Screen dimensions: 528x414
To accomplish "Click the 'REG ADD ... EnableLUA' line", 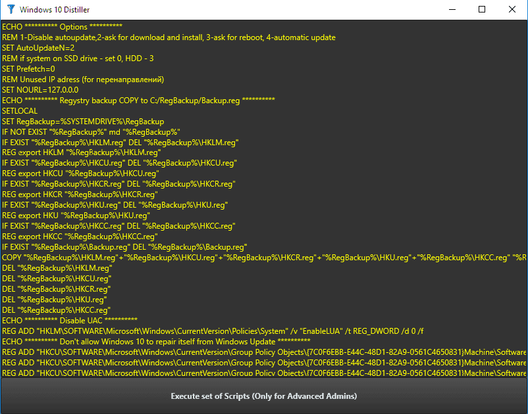I will 213,331.
